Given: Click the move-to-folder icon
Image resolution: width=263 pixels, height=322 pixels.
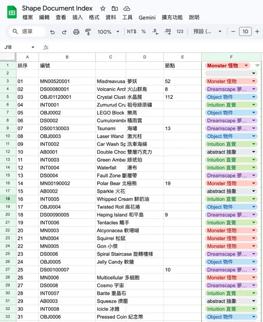Looking at the screenshot, I should click(115, 8).
